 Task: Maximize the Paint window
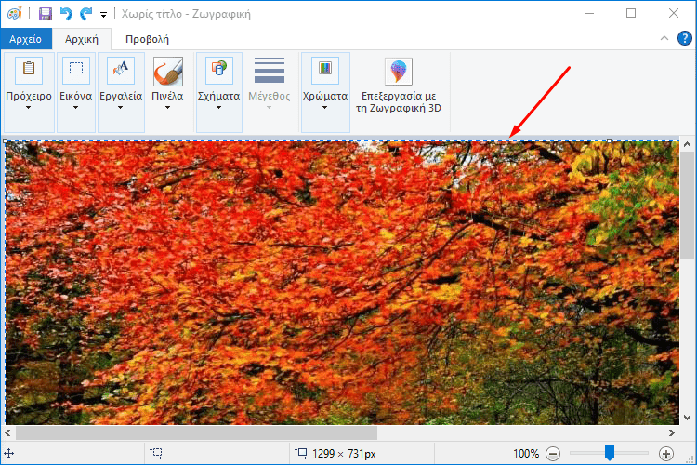click(631, 13)
